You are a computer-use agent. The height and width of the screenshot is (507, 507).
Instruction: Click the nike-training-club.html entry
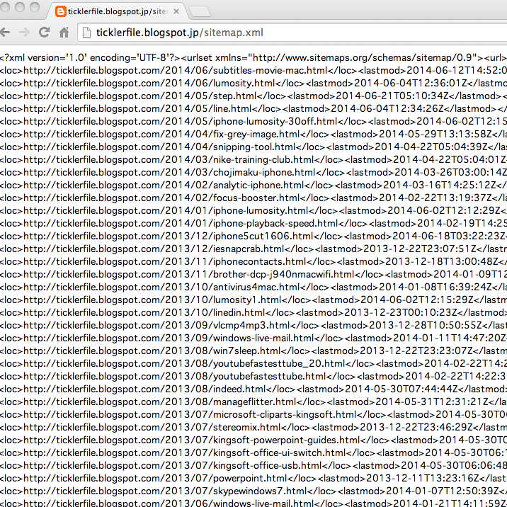[253, 160]
